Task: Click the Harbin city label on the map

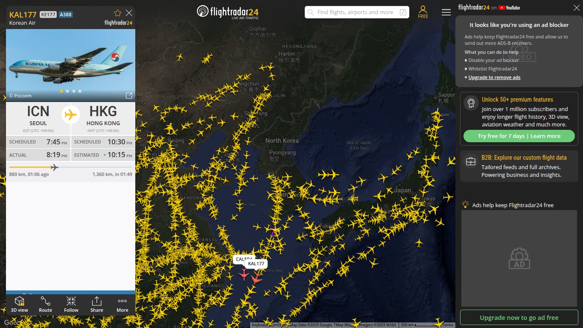Action: (x=287, y=54)
